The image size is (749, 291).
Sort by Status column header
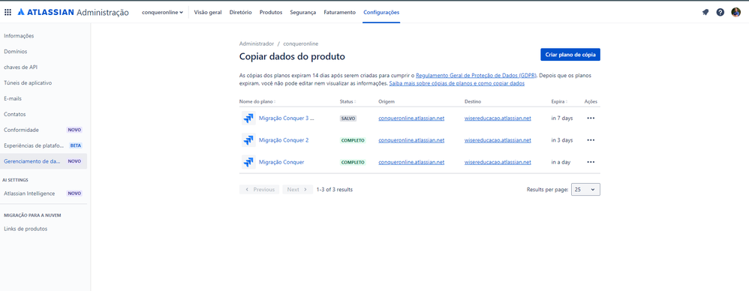point(347,101)
